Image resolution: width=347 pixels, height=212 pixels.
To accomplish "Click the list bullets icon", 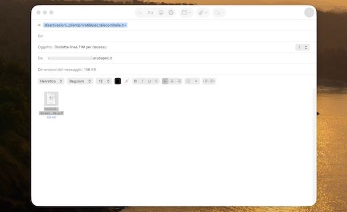I will pyautogui.click(x=188, y=81).
